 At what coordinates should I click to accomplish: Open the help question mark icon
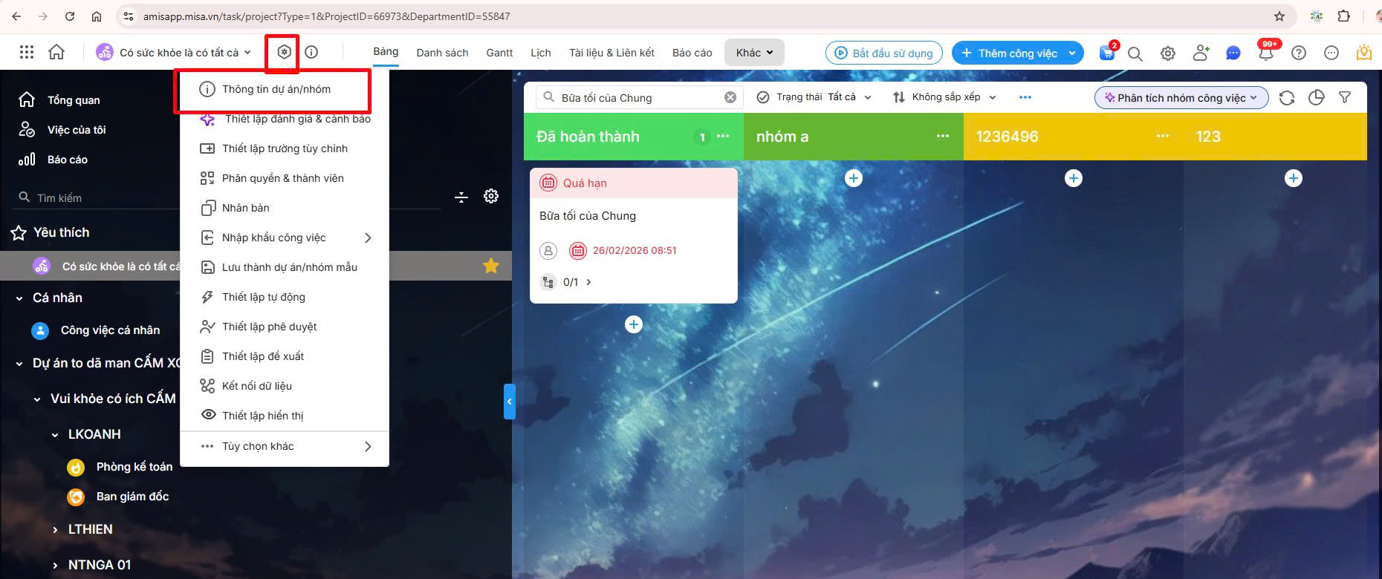(x=1299, y=53)
